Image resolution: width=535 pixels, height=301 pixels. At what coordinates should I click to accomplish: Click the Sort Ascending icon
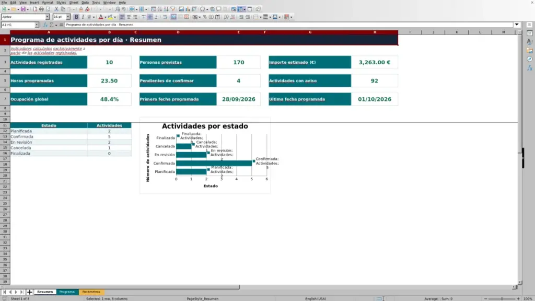[x=160, y=9]
